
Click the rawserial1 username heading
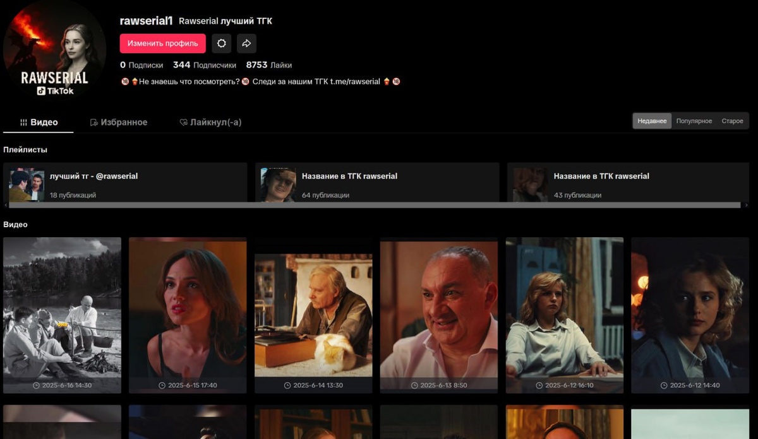[x=146, y=21]
